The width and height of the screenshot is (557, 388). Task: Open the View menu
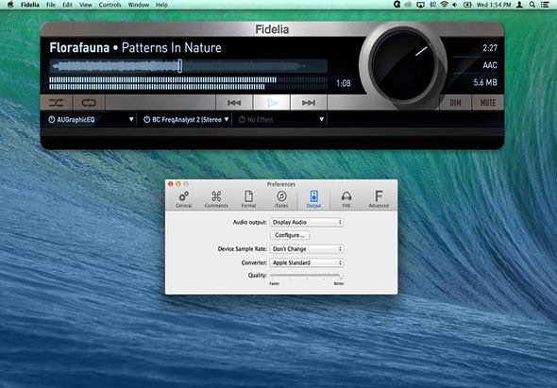click(x=86, y=5)
